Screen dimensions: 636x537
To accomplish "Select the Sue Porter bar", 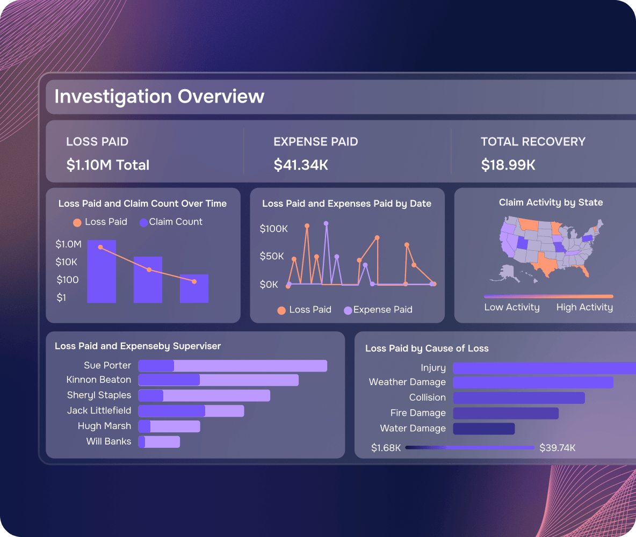I will click(x=233, y=366).
